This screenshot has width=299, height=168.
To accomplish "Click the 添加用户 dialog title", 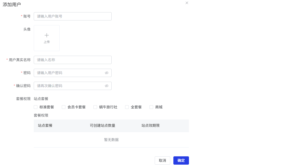I will tap(12, 4).
